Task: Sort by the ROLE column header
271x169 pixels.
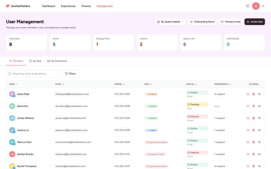Action: click(x=148, y=84)
